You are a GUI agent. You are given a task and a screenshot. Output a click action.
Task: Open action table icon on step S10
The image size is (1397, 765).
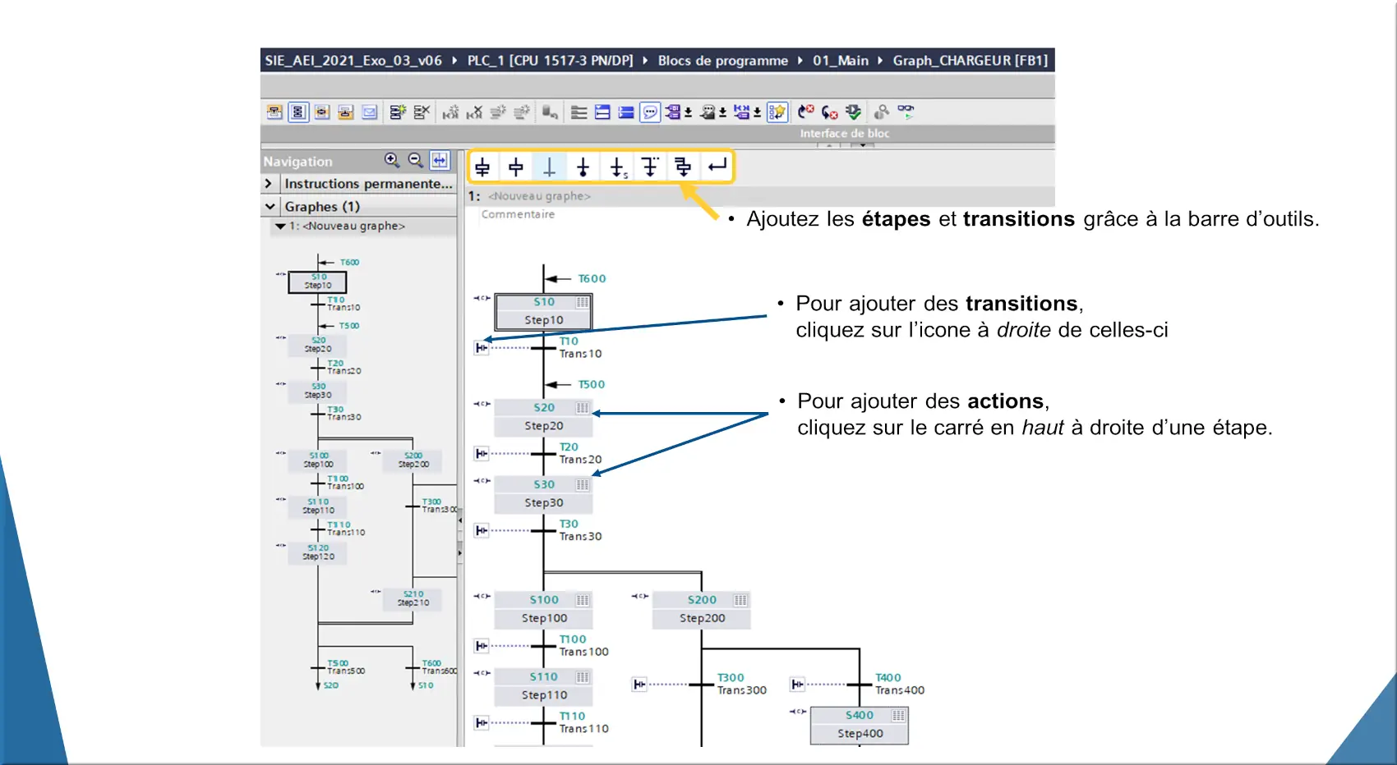(x=583, y=302)
